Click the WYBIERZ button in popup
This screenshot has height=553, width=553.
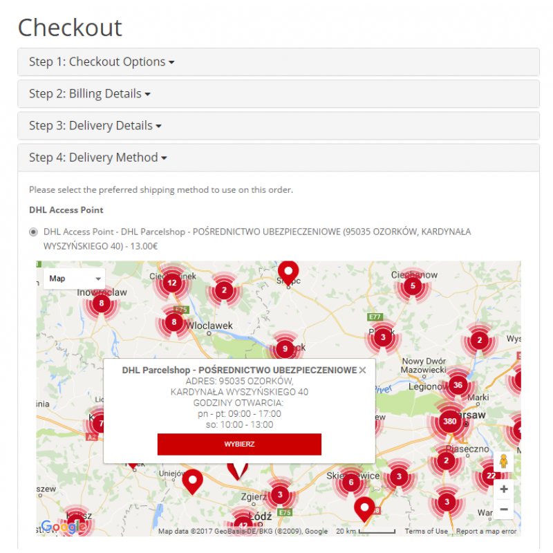pyautogui.click(x=239, y=444)
